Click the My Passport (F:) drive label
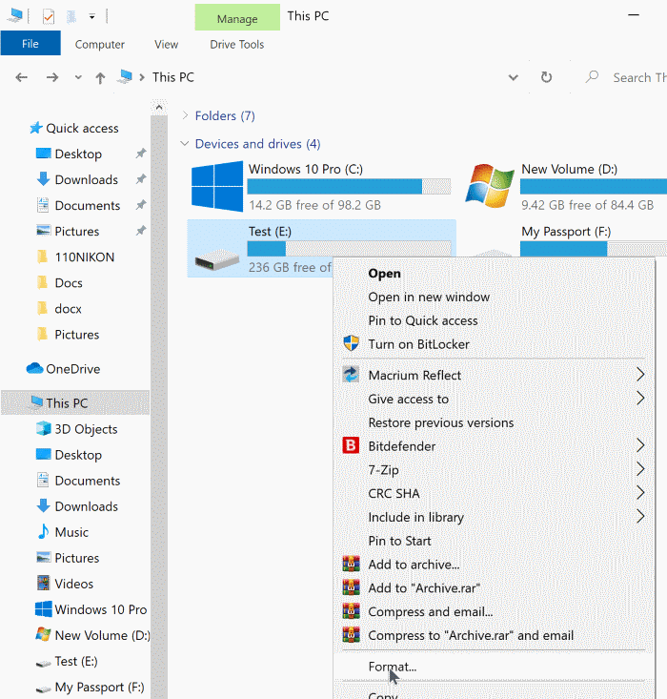The height and width of the screenshot is (699, 667). 566,232
